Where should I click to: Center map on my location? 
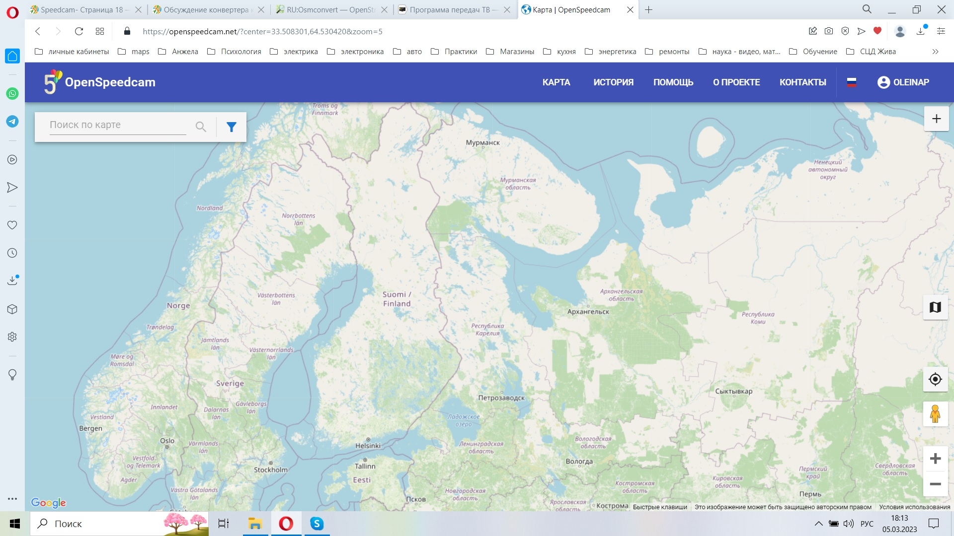935,380
